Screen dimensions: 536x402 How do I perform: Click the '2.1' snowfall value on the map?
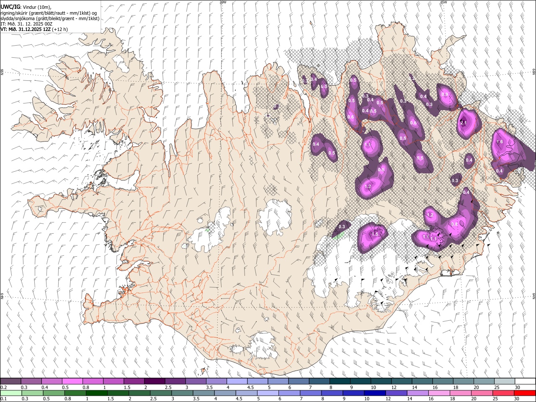click(x=464, y=123)
